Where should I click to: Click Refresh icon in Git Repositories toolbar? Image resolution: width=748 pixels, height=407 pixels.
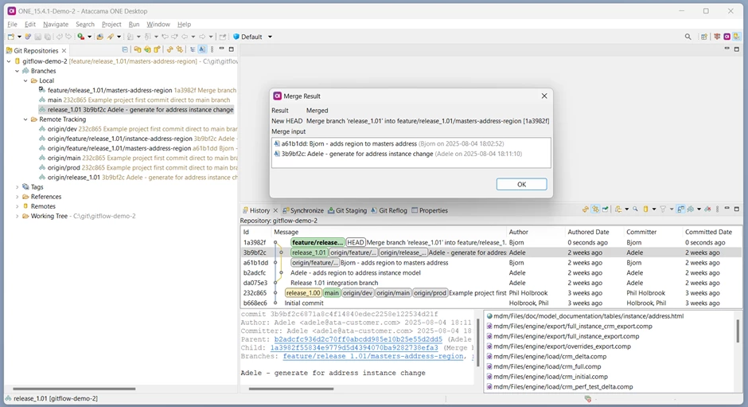[169, 49]
